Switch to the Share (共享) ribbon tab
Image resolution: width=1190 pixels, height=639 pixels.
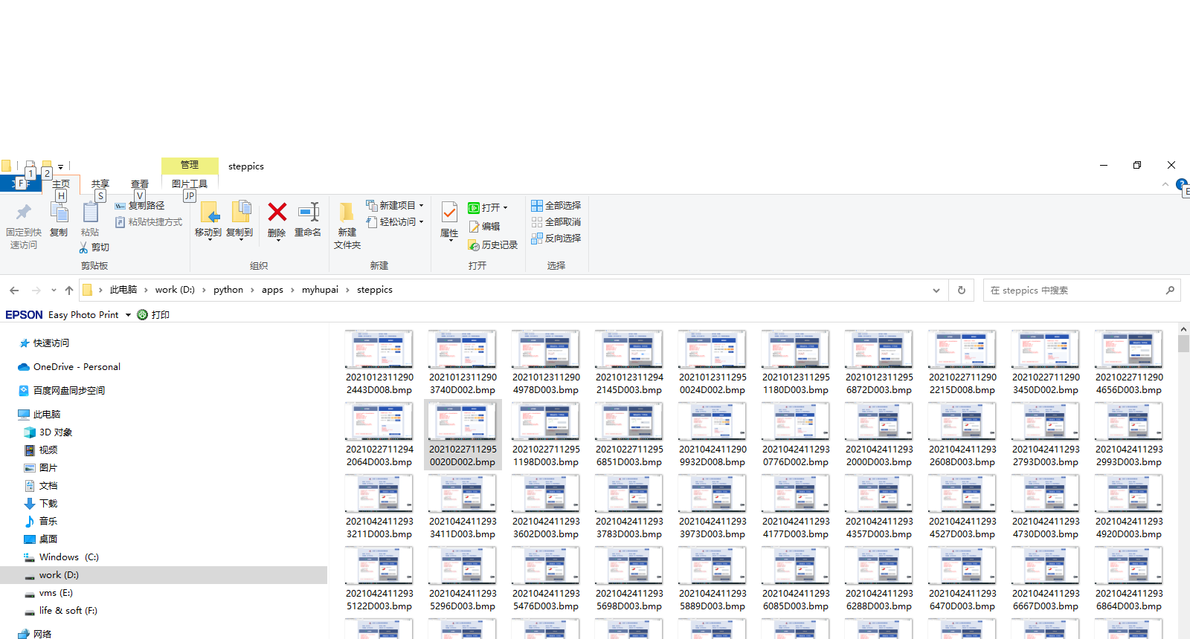[x=100, y=184]
